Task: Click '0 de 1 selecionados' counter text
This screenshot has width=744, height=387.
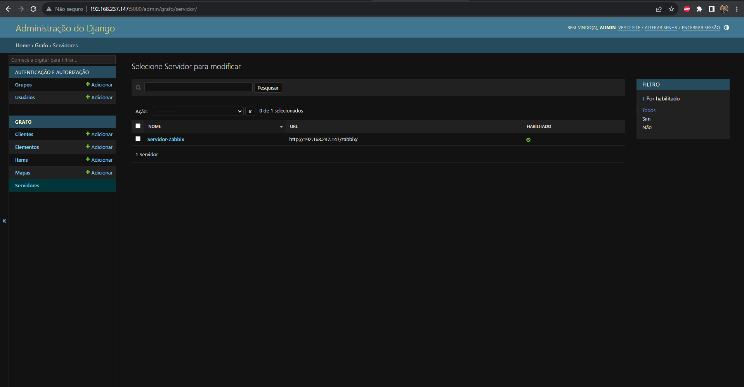Action: click(281, 111)
